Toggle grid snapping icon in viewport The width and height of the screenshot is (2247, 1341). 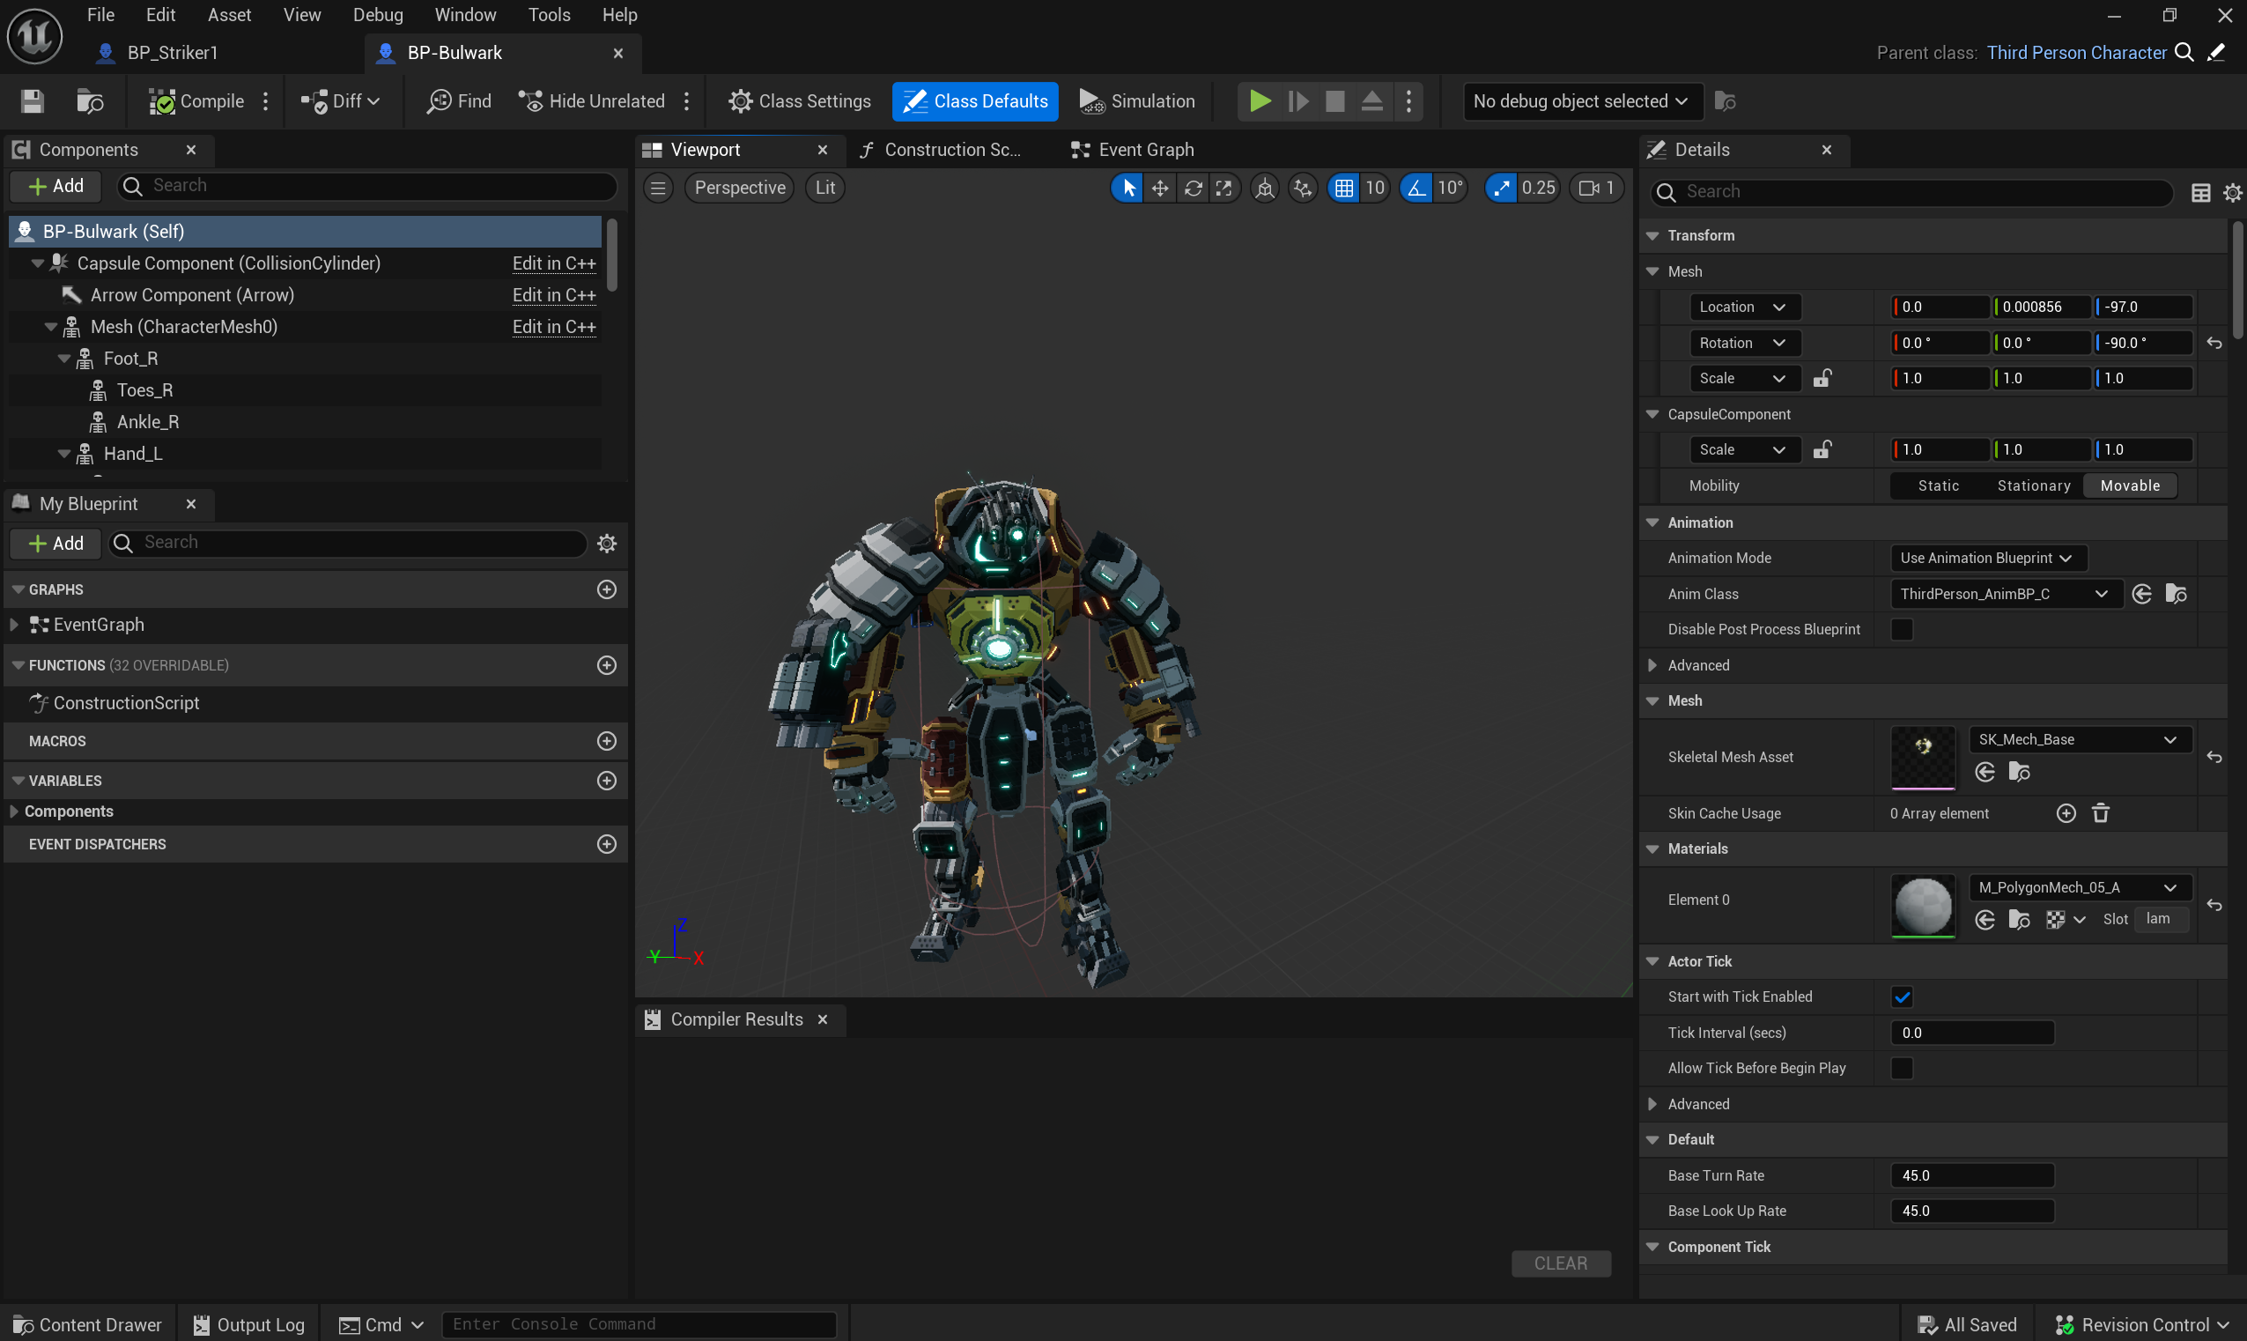tap(1344, 188)
